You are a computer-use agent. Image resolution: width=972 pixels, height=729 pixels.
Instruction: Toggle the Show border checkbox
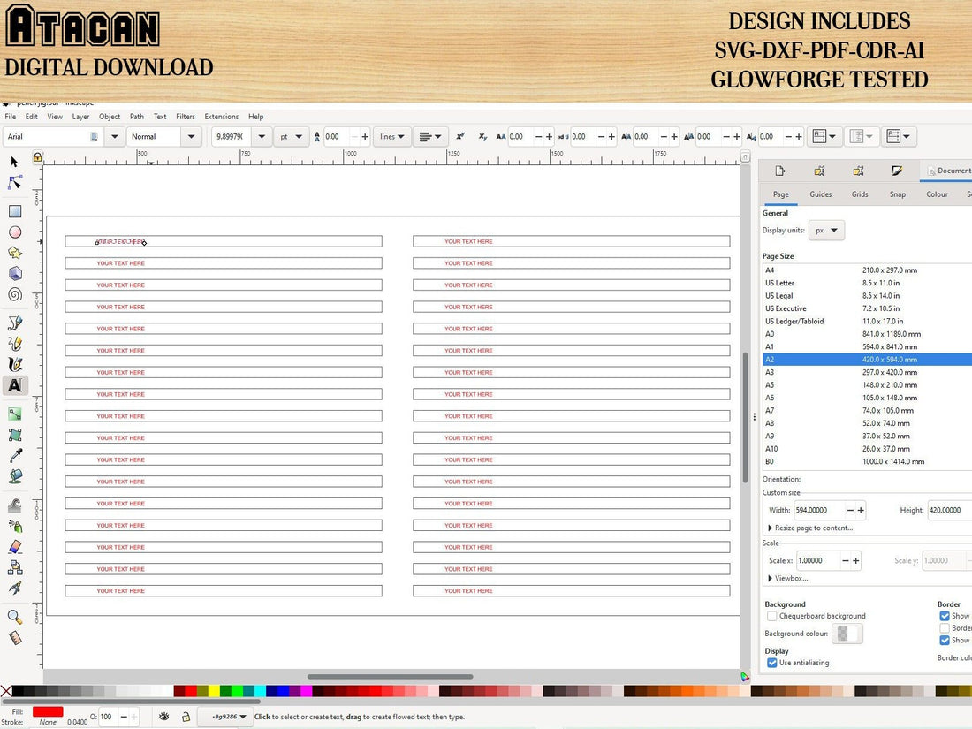(945, 616)
